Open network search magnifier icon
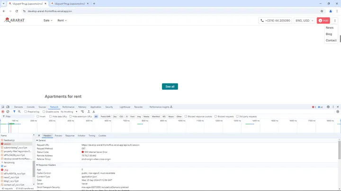The width and height of the screenshot is (341, 191). pos(19,112)
